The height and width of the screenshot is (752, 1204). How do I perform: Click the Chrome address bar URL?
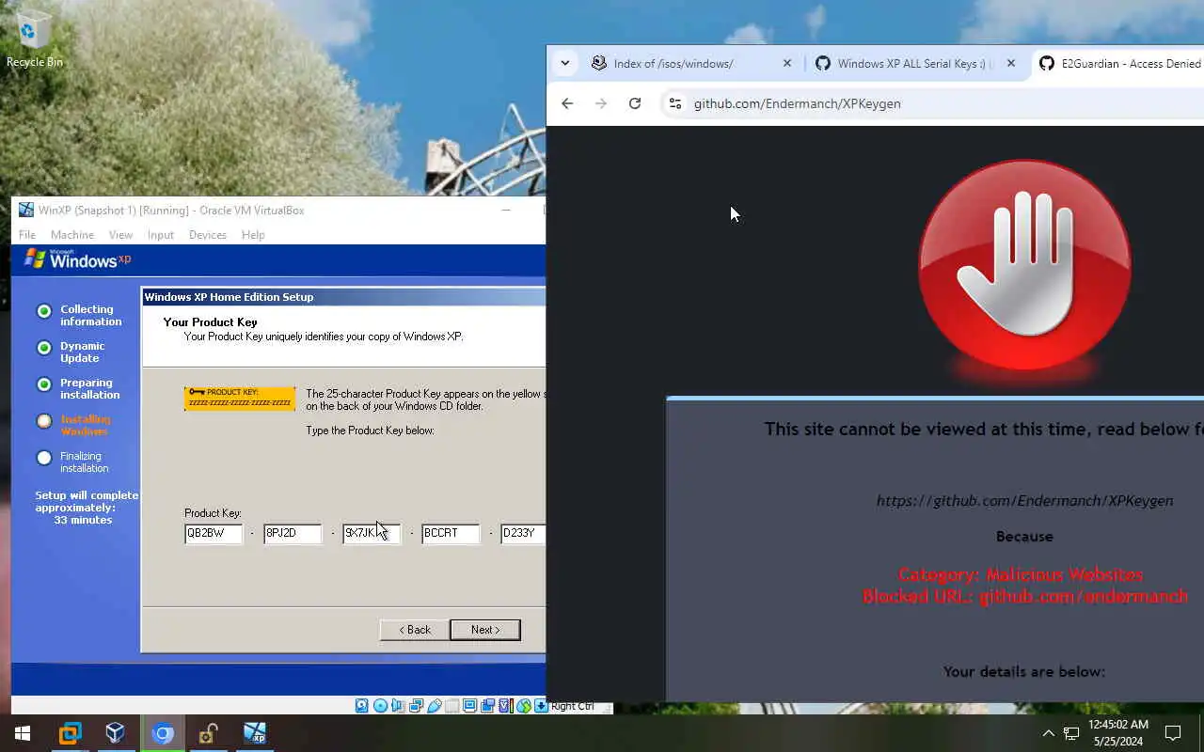coord(798,103)
